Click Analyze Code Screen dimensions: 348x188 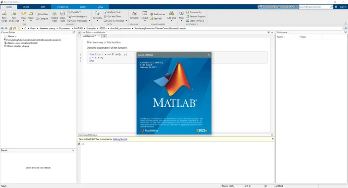112,12
